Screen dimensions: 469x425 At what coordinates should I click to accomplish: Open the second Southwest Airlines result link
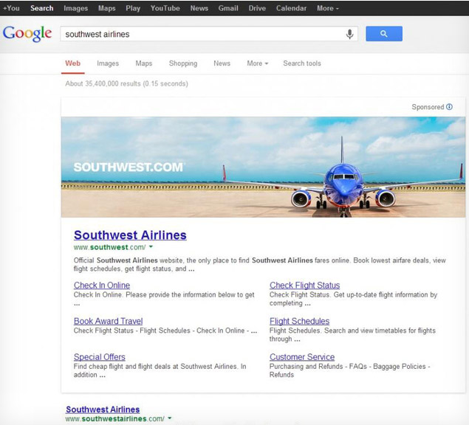pos(103,410)
